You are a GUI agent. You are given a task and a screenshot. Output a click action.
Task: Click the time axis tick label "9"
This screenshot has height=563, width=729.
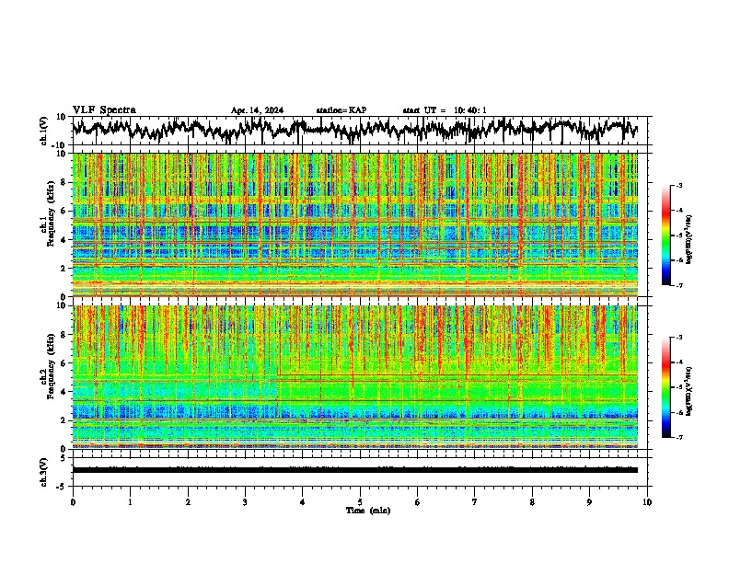pyautogui.click(x=589, y=502)
